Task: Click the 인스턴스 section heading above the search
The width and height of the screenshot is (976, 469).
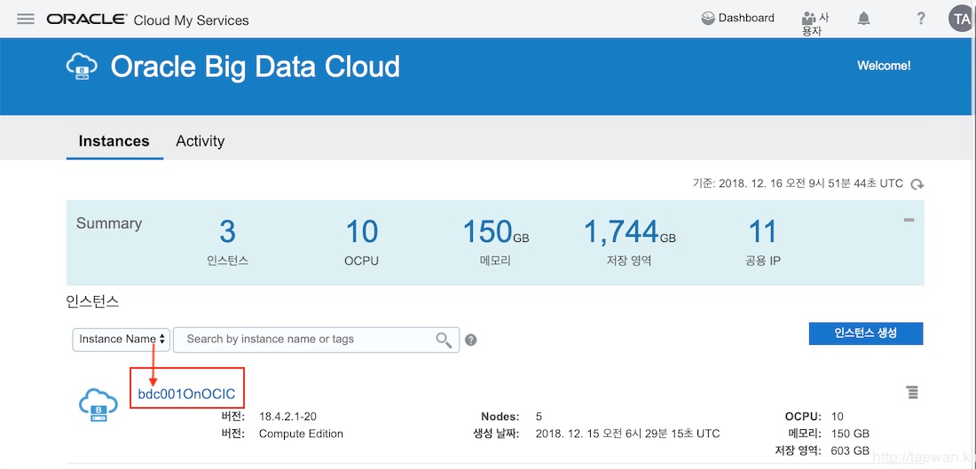Action: tap(92, 302)
